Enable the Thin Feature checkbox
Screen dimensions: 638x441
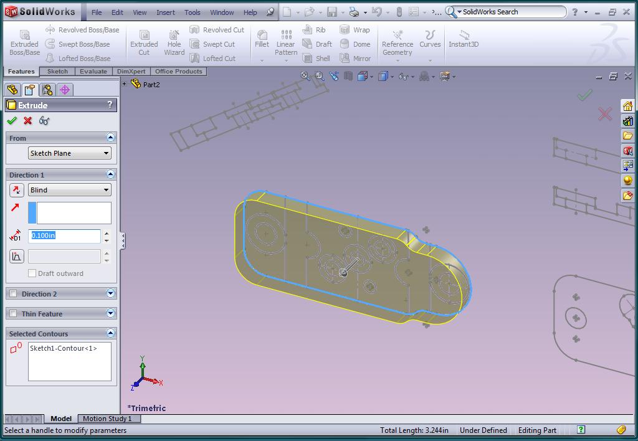[x=14, y=314]
